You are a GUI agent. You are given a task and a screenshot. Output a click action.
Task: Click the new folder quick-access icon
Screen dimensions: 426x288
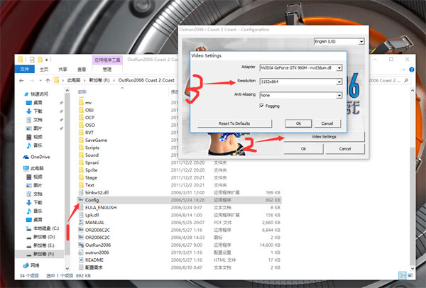(40, 60)
